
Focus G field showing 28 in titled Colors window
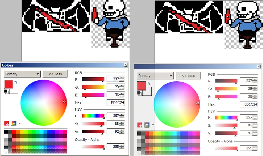pos(113,87)
